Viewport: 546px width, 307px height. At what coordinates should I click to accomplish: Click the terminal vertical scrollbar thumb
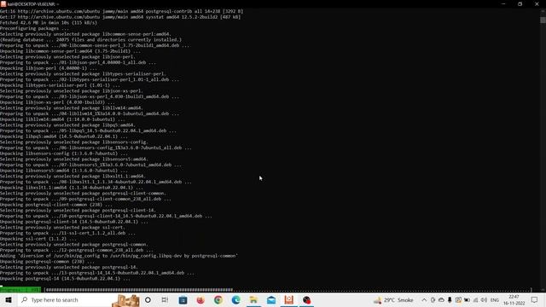[543, 20]
